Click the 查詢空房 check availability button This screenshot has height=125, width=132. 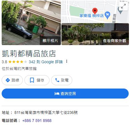tap(65, 94)
